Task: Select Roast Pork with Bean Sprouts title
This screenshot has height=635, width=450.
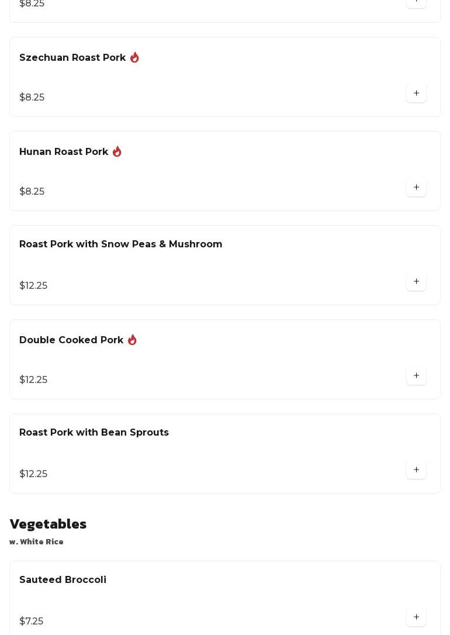Action: 94,433
